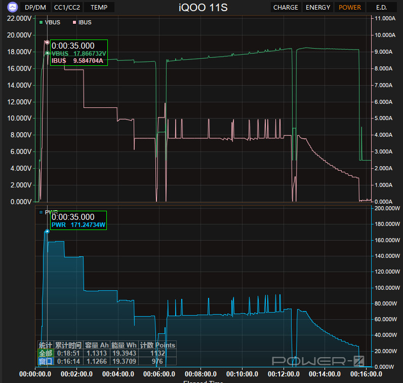The width and height of the screenshot is (403, 383).
Task: Select the TEMP tab
Action: coord(99,8)
